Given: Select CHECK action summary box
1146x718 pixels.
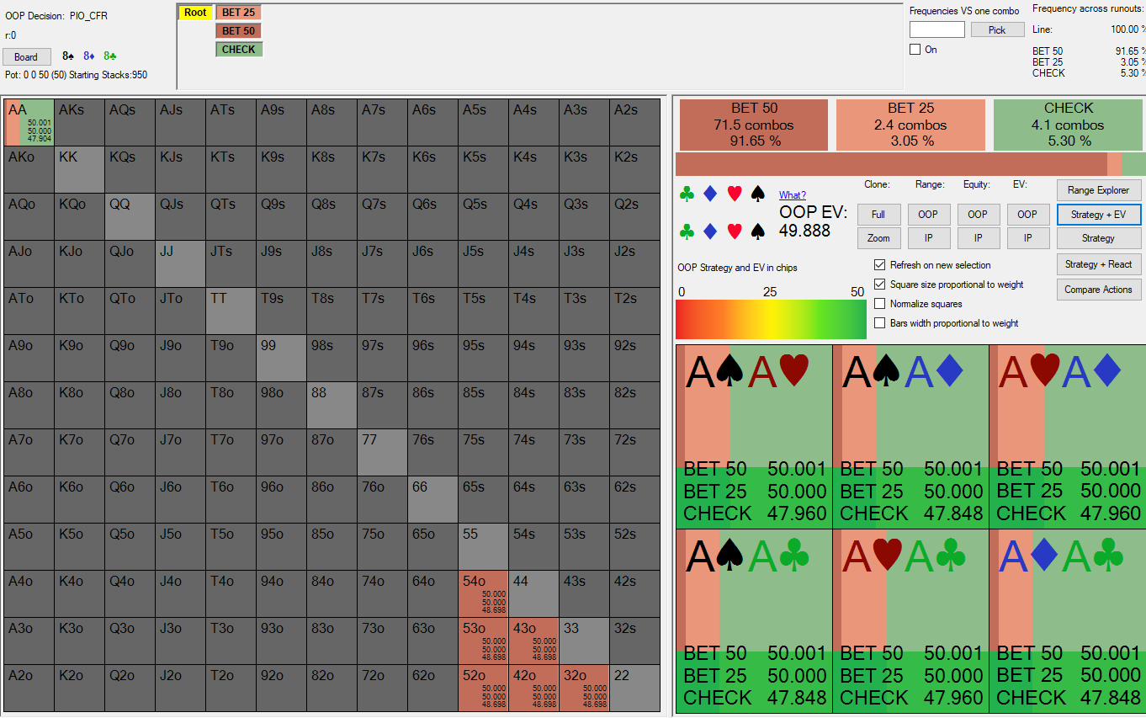Looking at the screenshot, I should [1069, 125].
